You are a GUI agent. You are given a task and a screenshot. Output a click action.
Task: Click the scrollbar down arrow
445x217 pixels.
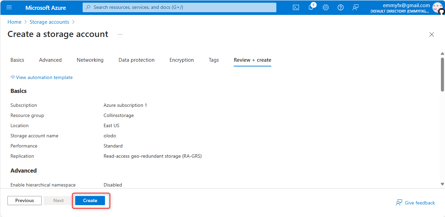442,184
